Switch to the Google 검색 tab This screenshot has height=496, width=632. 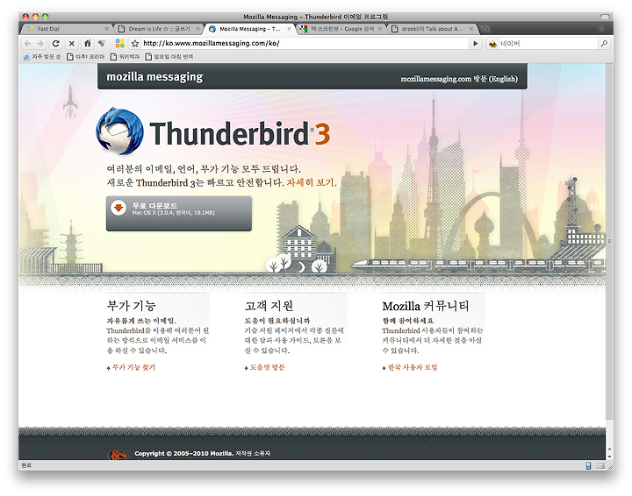pyautogui.click(x=341, y=29)
